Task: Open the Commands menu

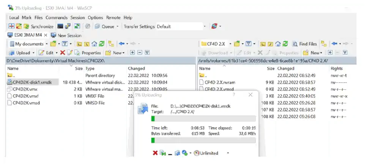Action: [57, 18]
